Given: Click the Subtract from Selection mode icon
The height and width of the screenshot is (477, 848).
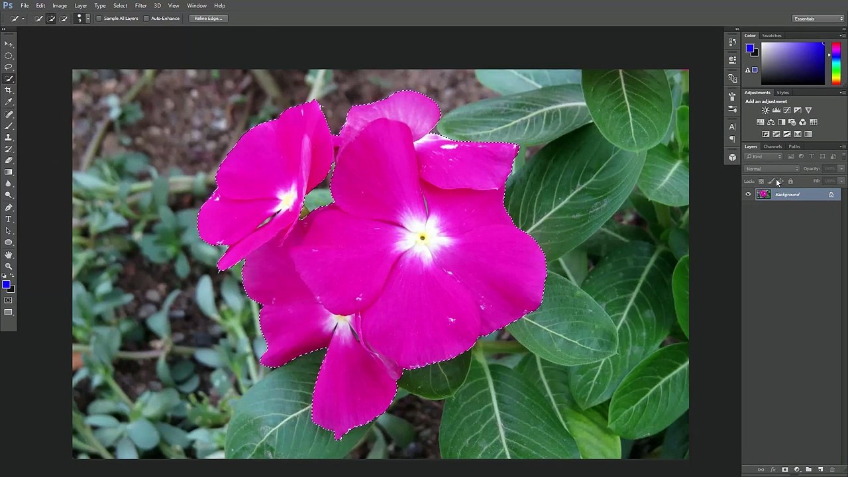Looking at the screenshot, I should coord(63,18).
